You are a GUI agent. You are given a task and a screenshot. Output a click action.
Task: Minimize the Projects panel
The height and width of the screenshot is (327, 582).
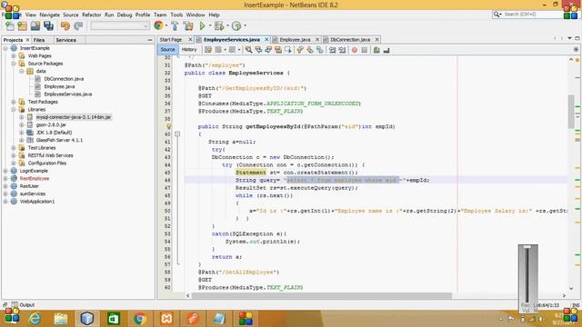click(150, 40)
